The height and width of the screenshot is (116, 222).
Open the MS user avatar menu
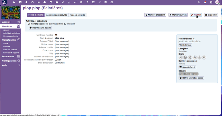coord(217,2)
